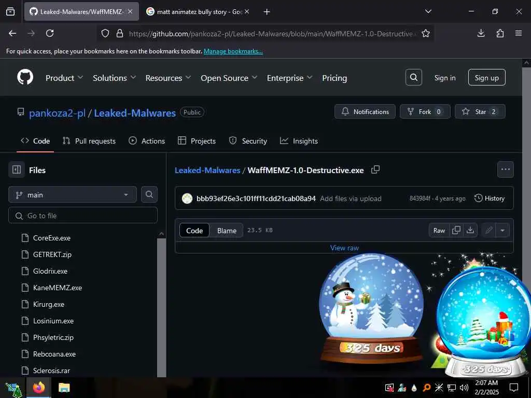Image resolution: width=531 pixels, height=398 pixels.
Task: Open File Explorer from taskbar
Action: [x=64, y=388]
